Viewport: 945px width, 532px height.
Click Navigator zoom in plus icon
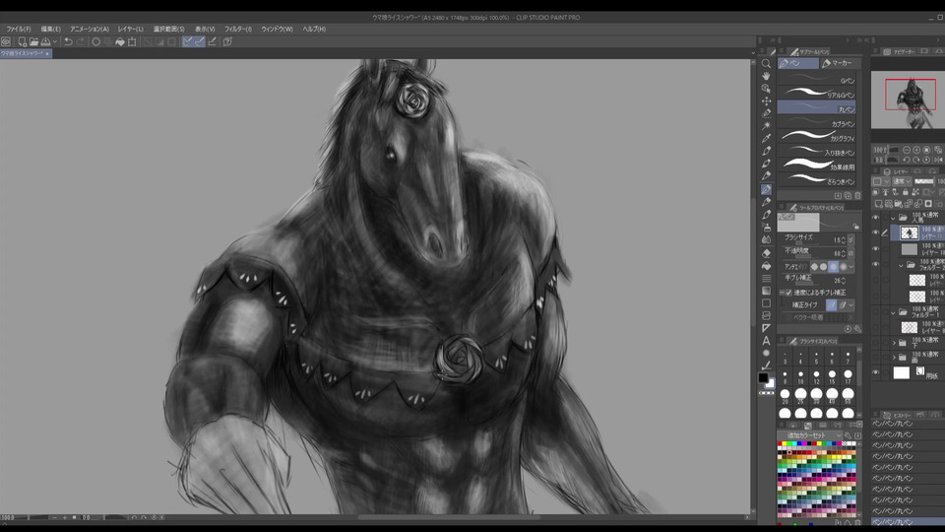tap(916, 150)
